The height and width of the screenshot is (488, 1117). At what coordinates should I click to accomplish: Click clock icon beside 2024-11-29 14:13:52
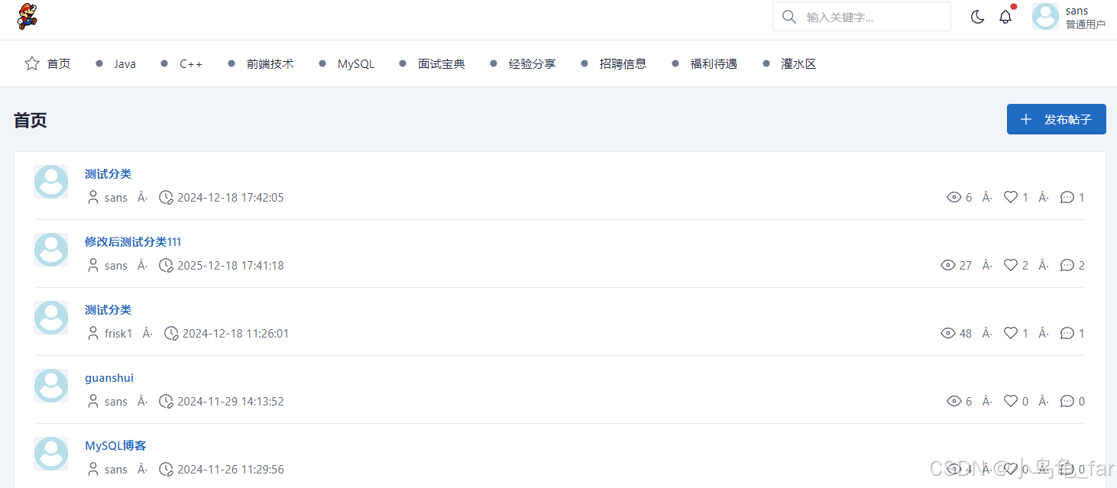(166, 401)
